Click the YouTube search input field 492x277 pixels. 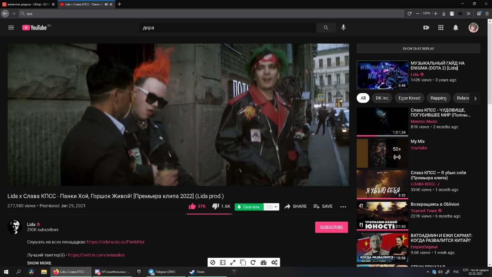coord(228,28)
